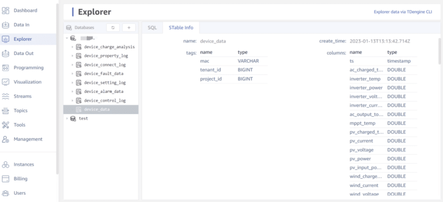Open Visualization chart icon
The image size is (443, 202).
click(x=6, y=82)
